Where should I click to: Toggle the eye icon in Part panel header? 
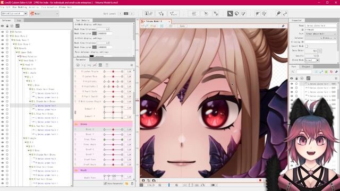pyautogui.click(x=292, y=78)
